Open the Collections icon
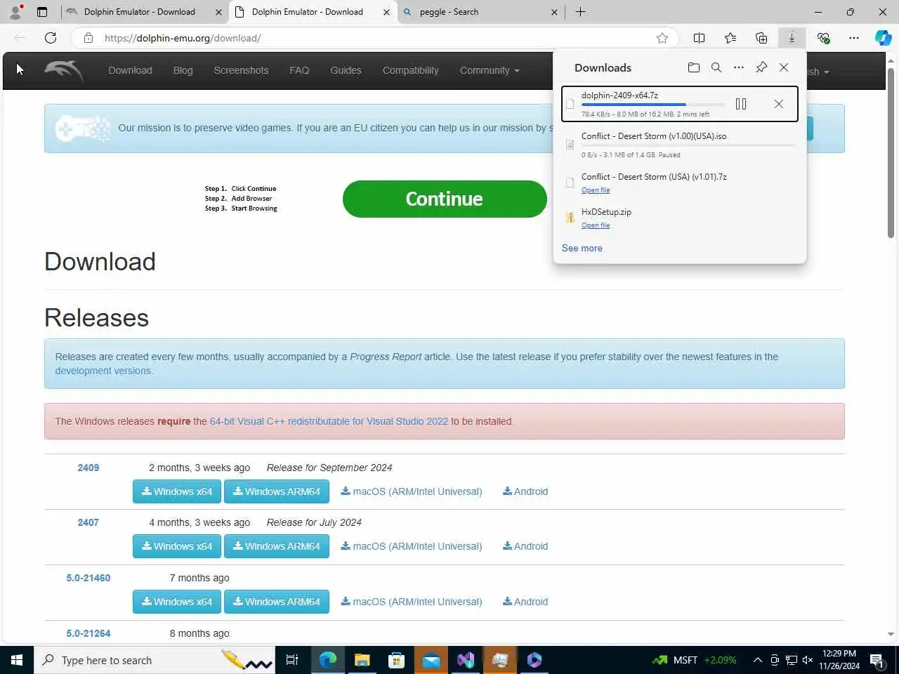The height and width of the screenshot is (674, 899). pos(761,38)
